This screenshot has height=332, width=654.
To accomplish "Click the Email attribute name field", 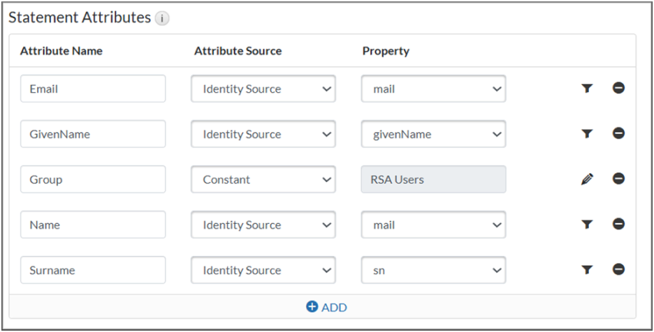I will [x=93, y=89].
